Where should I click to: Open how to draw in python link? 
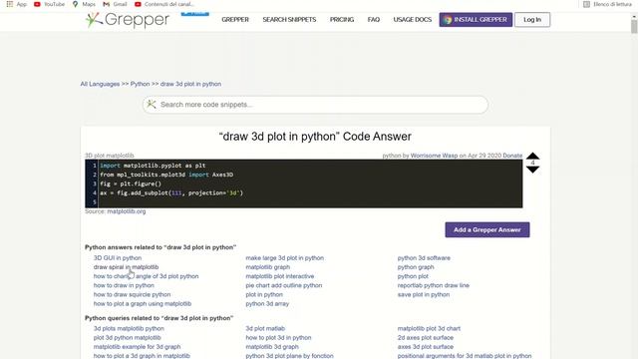tap(124, 285)
